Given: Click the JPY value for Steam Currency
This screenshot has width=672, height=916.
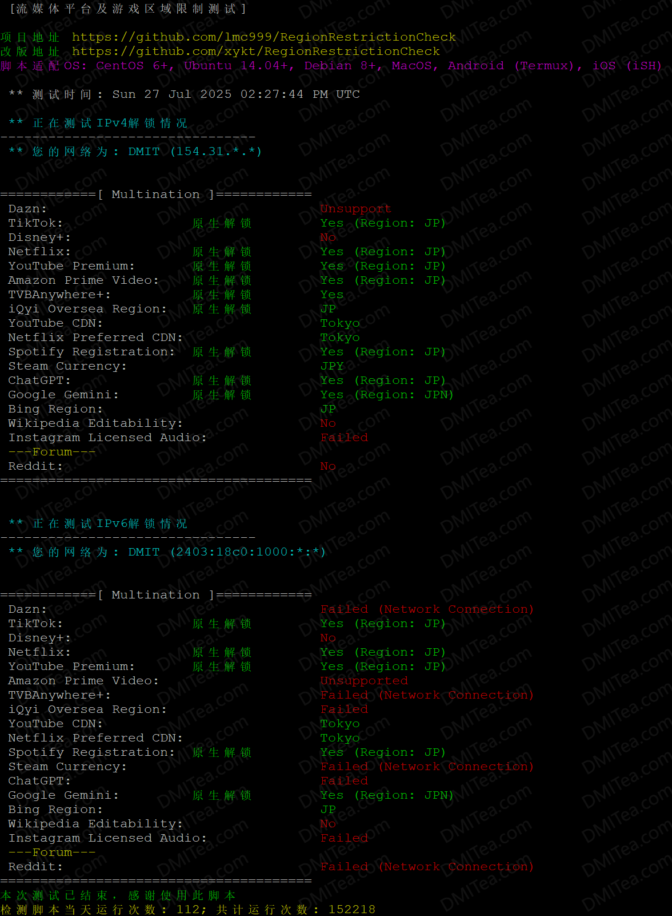Looking at the screenshot, I should tap(332, 366).
